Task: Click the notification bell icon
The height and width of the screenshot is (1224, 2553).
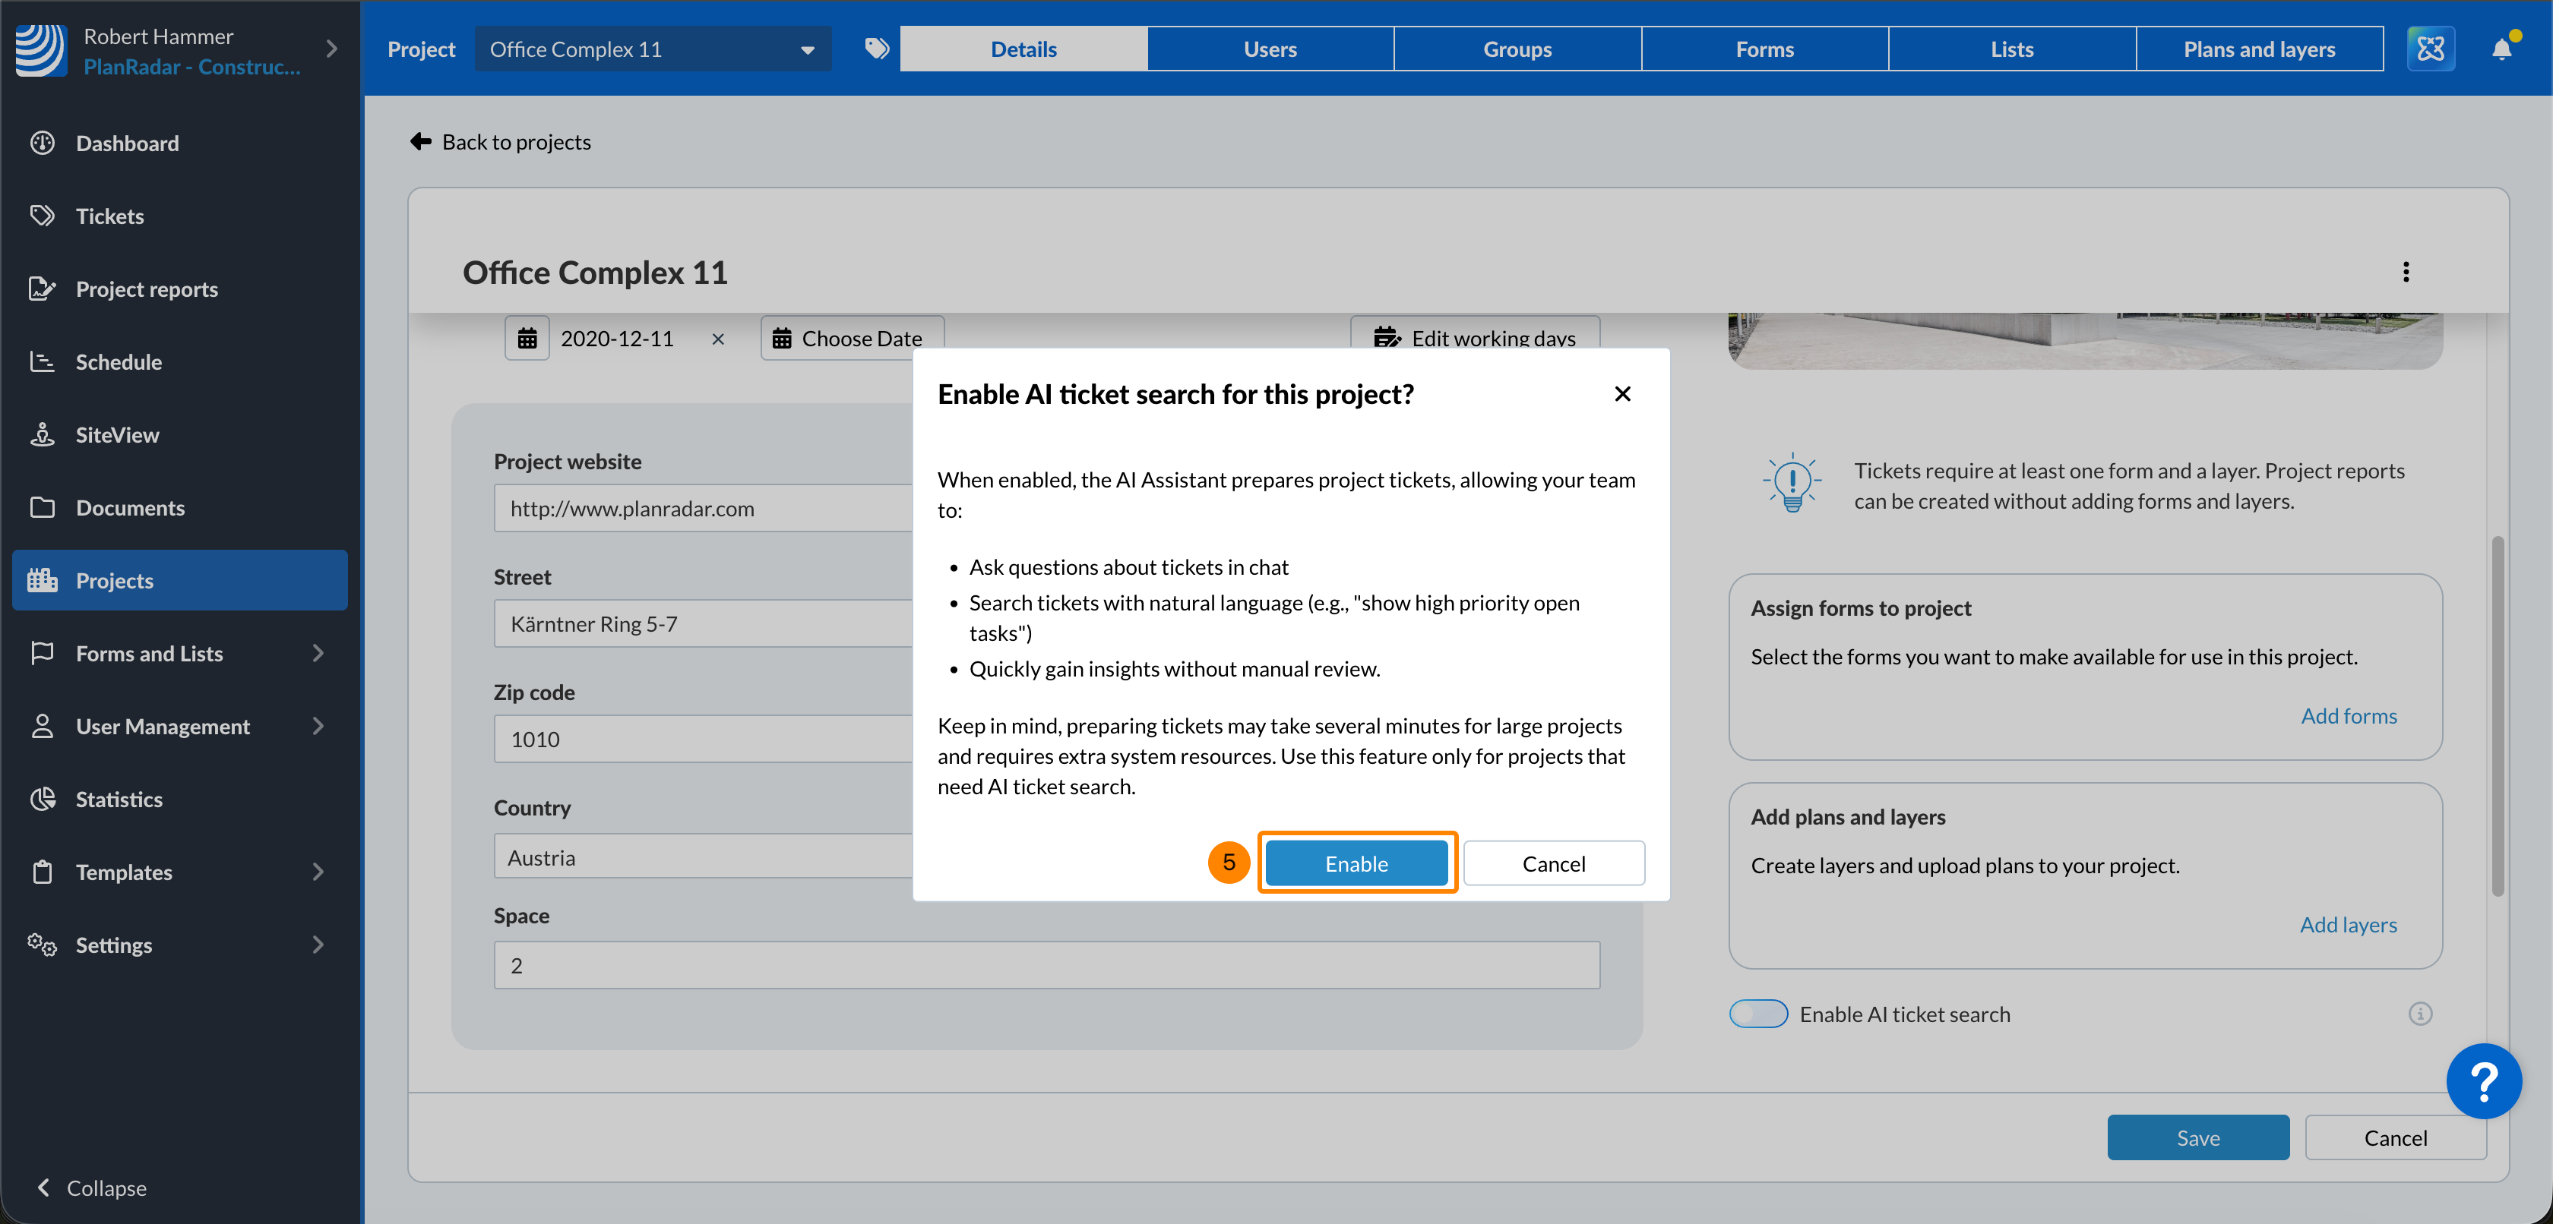Action: (x=2501, y=49)
